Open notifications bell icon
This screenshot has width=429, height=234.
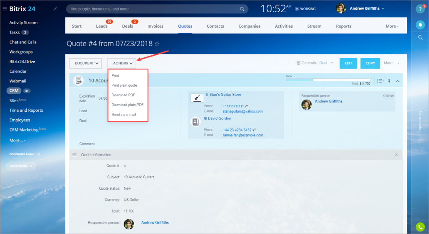click(x=420, y=25)
